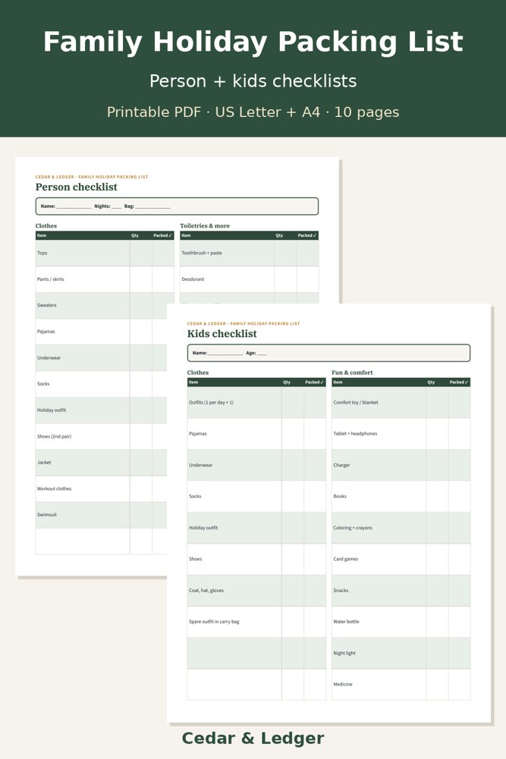Image resolution: width=506 pixels, height=759 pixels.
Task: Click the 'Books' row
Action: coord(401,496)
